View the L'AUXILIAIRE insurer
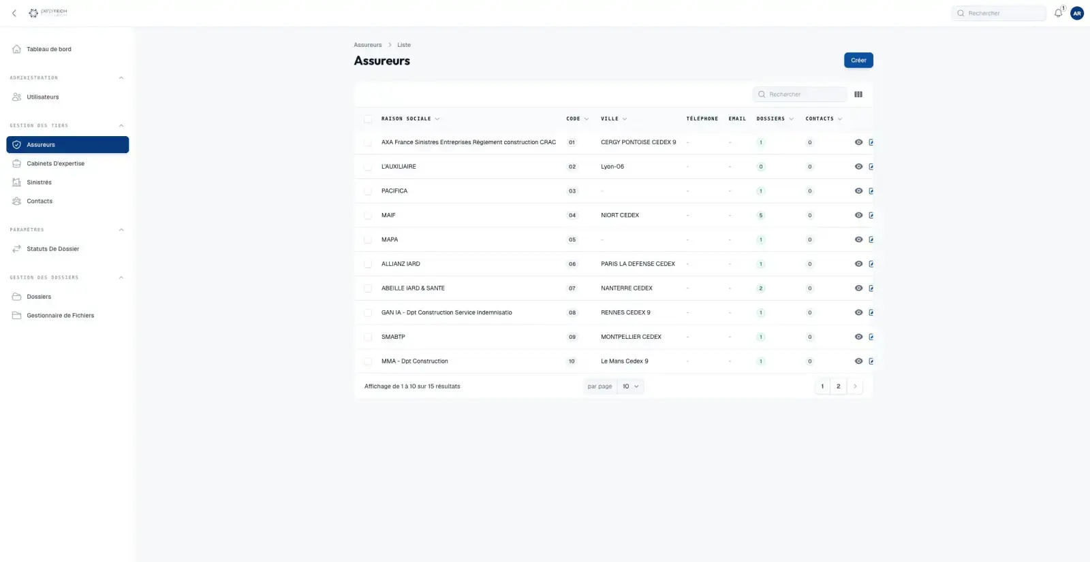 pos(858,167)
